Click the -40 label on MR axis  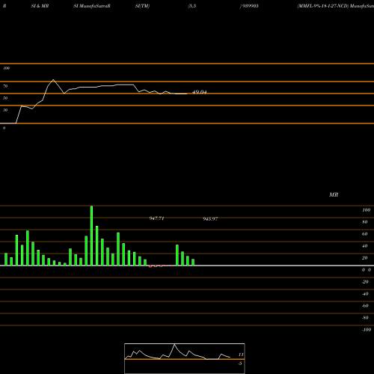pos(365,294)
